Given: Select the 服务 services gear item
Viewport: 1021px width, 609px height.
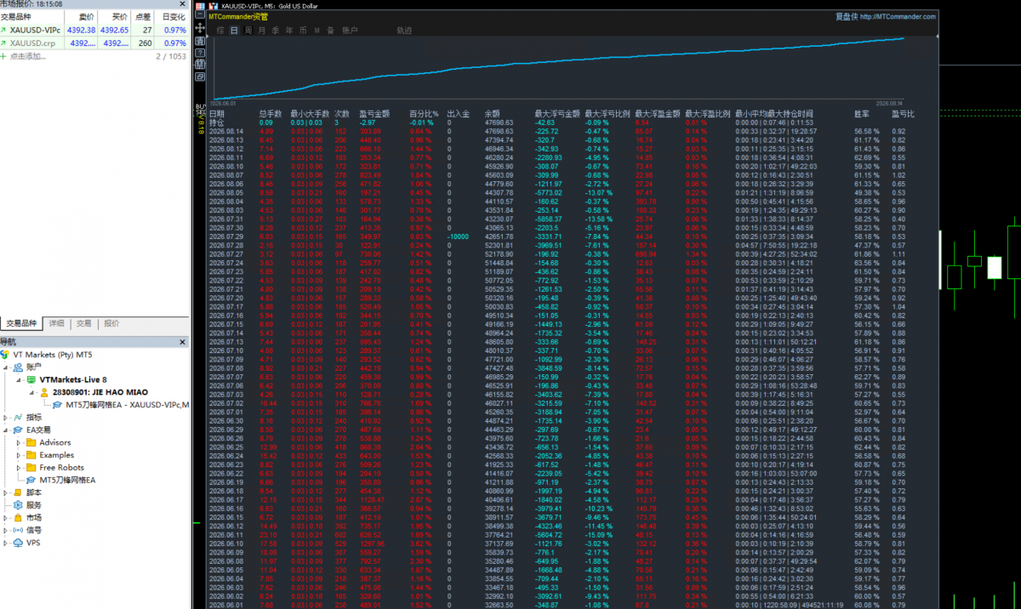Looking at the screenshot, I should click(27, 504).
